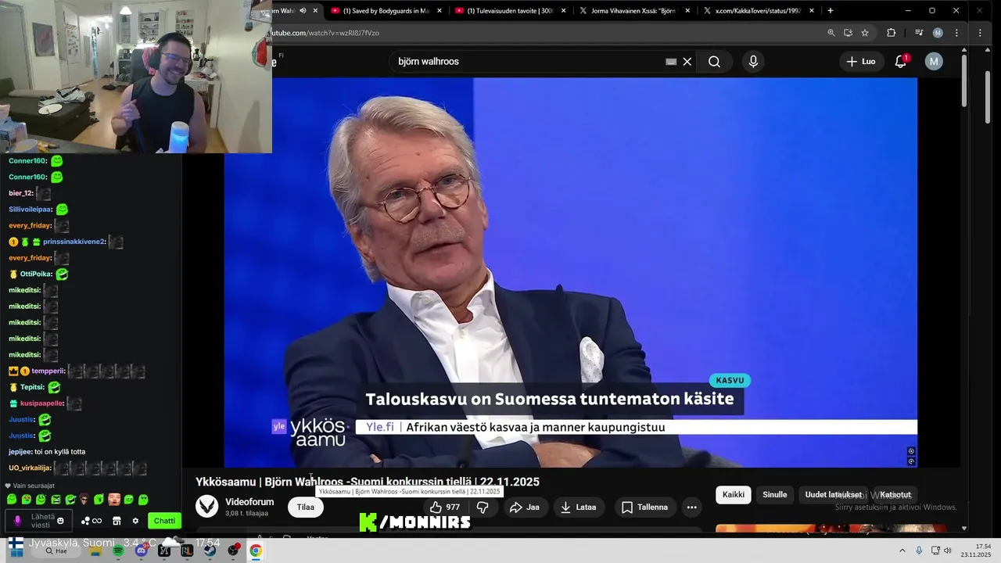Open YouTube notifications bell
1001x563 pixels.
point(901,62)
